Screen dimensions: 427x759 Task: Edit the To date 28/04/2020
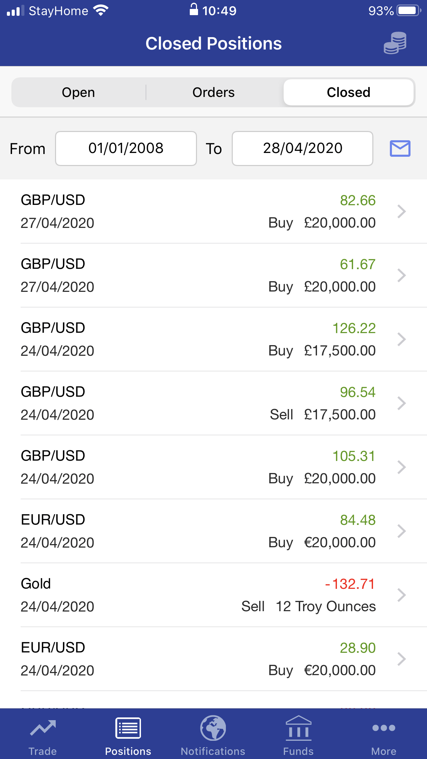[303, 148]
